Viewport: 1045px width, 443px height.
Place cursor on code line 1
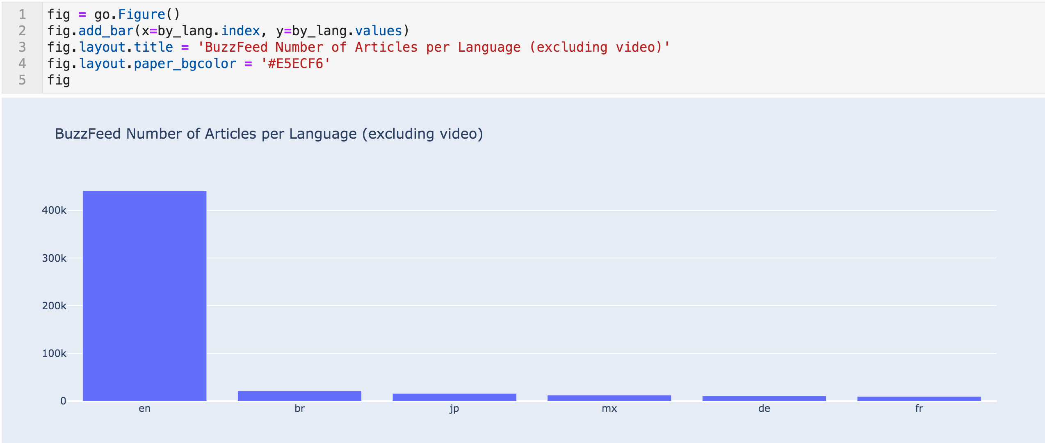click(114, 14)
